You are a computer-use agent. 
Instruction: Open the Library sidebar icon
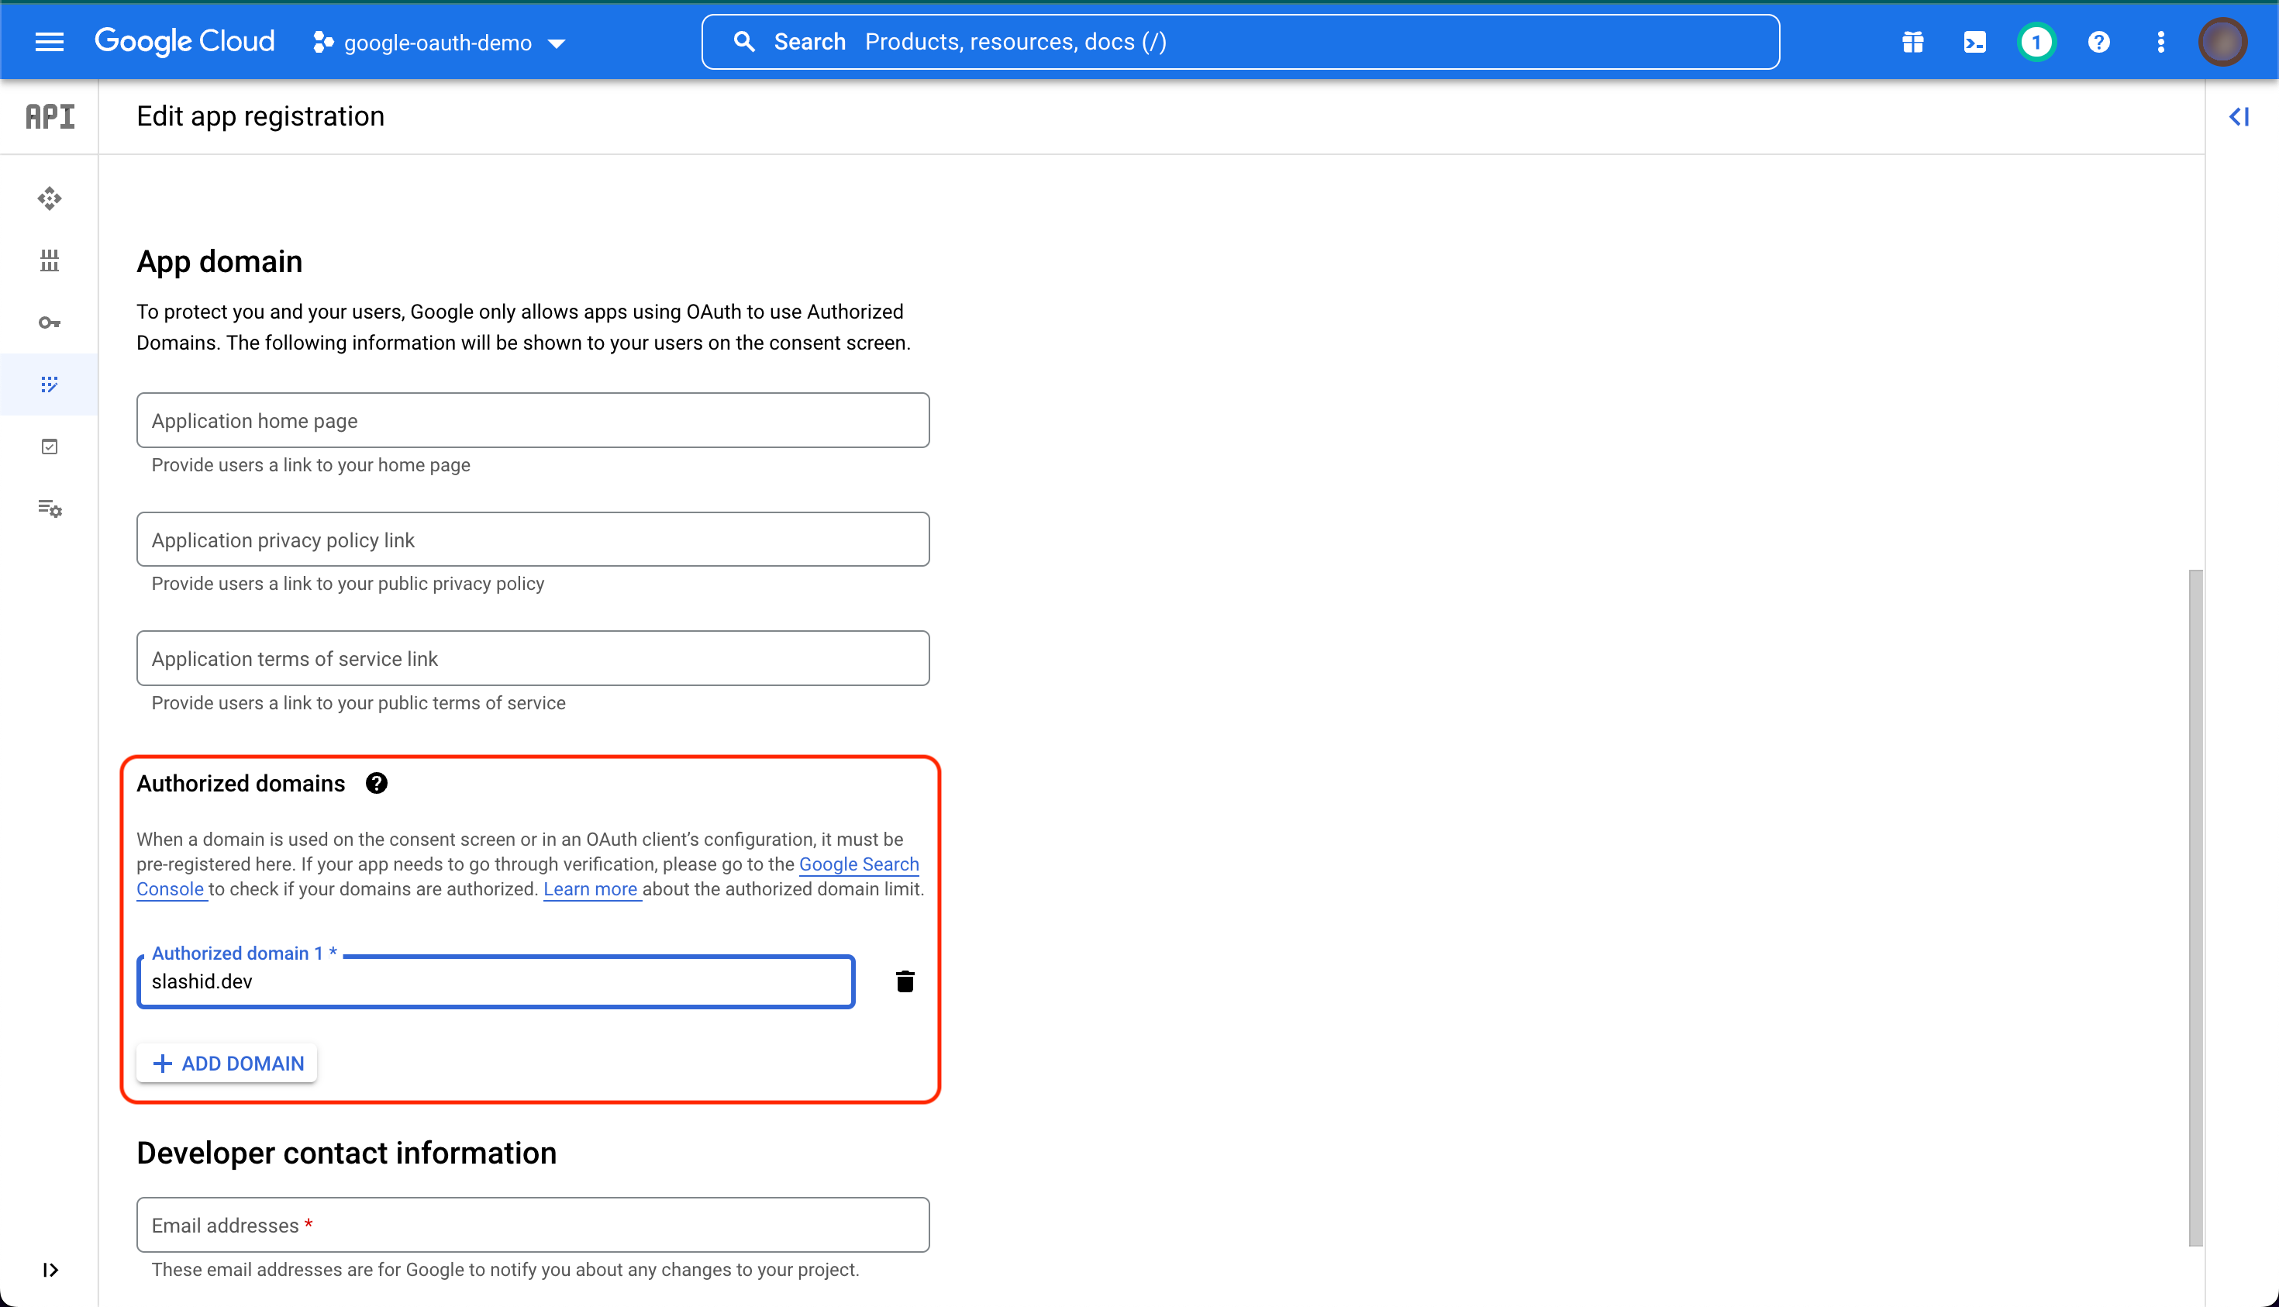tap(50, 260)
